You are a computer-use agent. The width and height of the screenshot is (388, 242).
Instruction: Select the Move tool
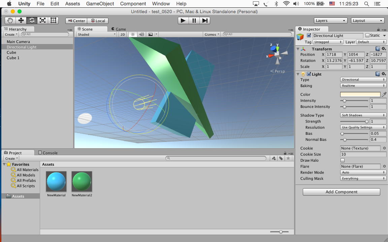(21, 21)
